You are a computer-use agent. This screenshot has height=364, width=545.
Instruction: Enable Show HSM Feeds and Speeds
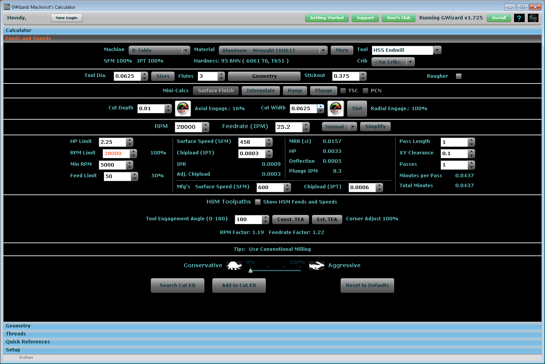click(x=258, y=202)
